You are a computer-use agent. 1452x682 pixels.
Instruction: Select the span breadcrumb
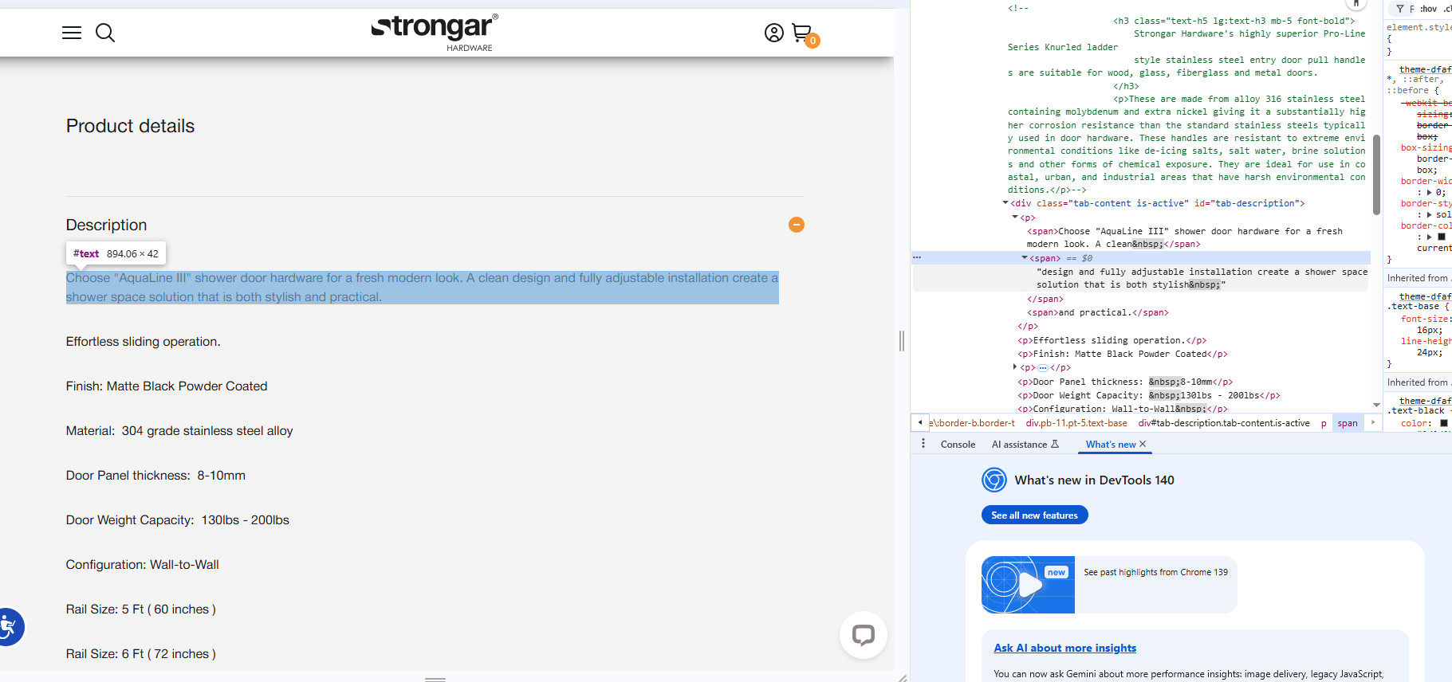tap(1348, 423)
